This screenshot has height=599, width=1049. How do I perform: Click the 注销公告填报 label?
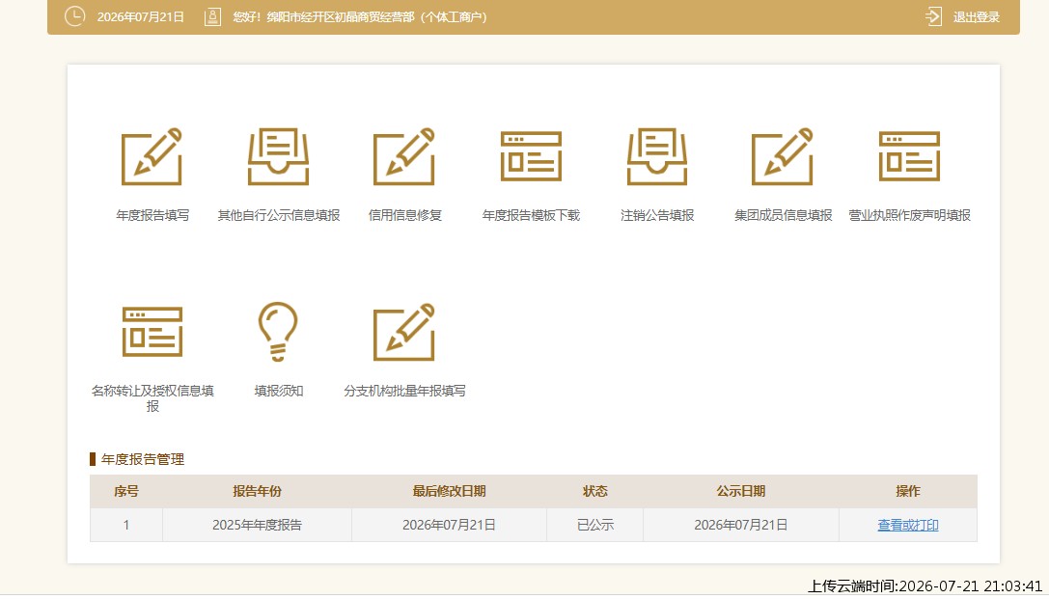pyautogui.click(x=657, y=215)
